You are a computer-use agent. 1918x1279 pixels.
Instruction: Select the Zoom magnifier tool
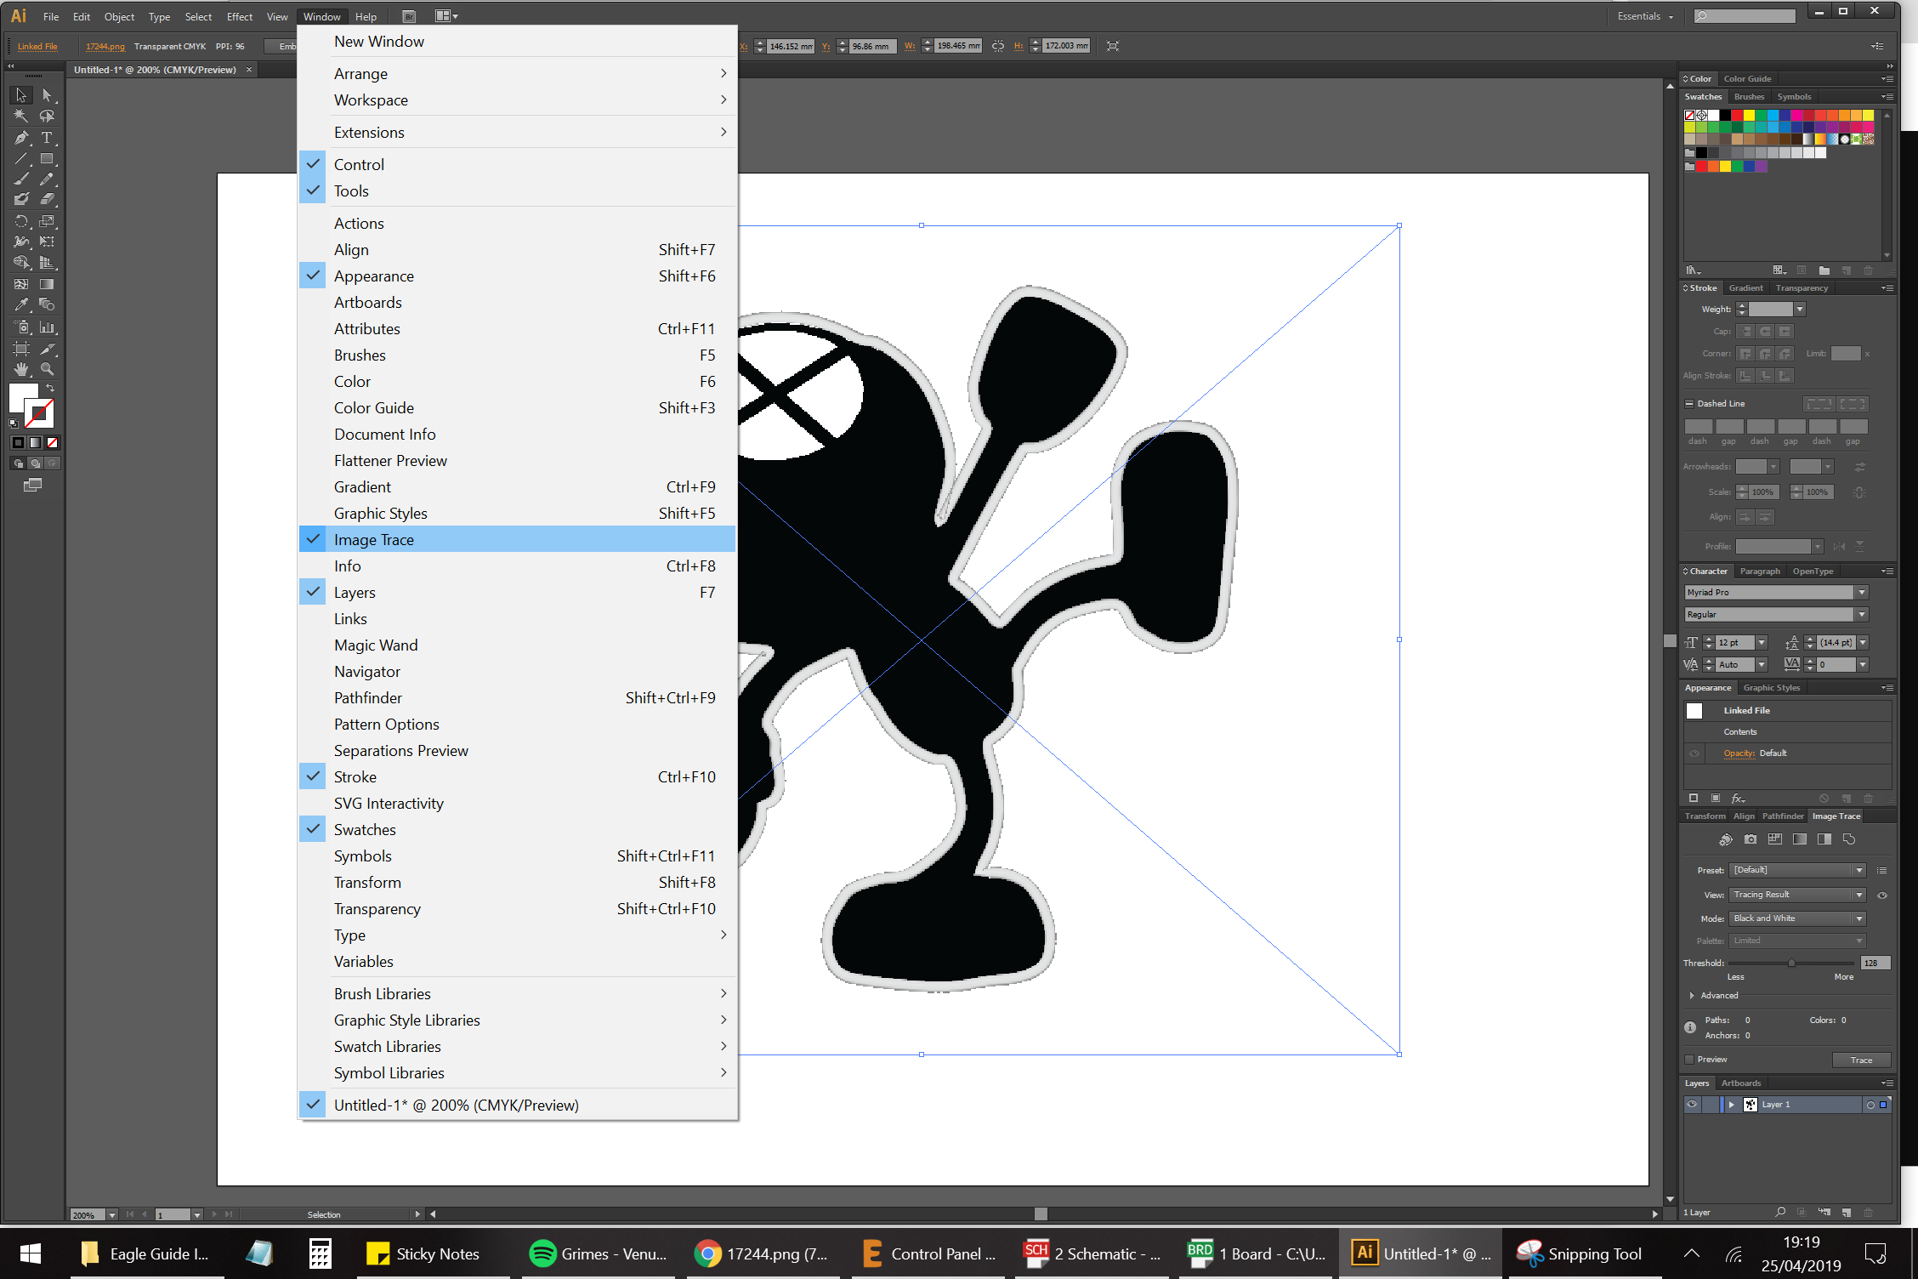coord(47,369)
